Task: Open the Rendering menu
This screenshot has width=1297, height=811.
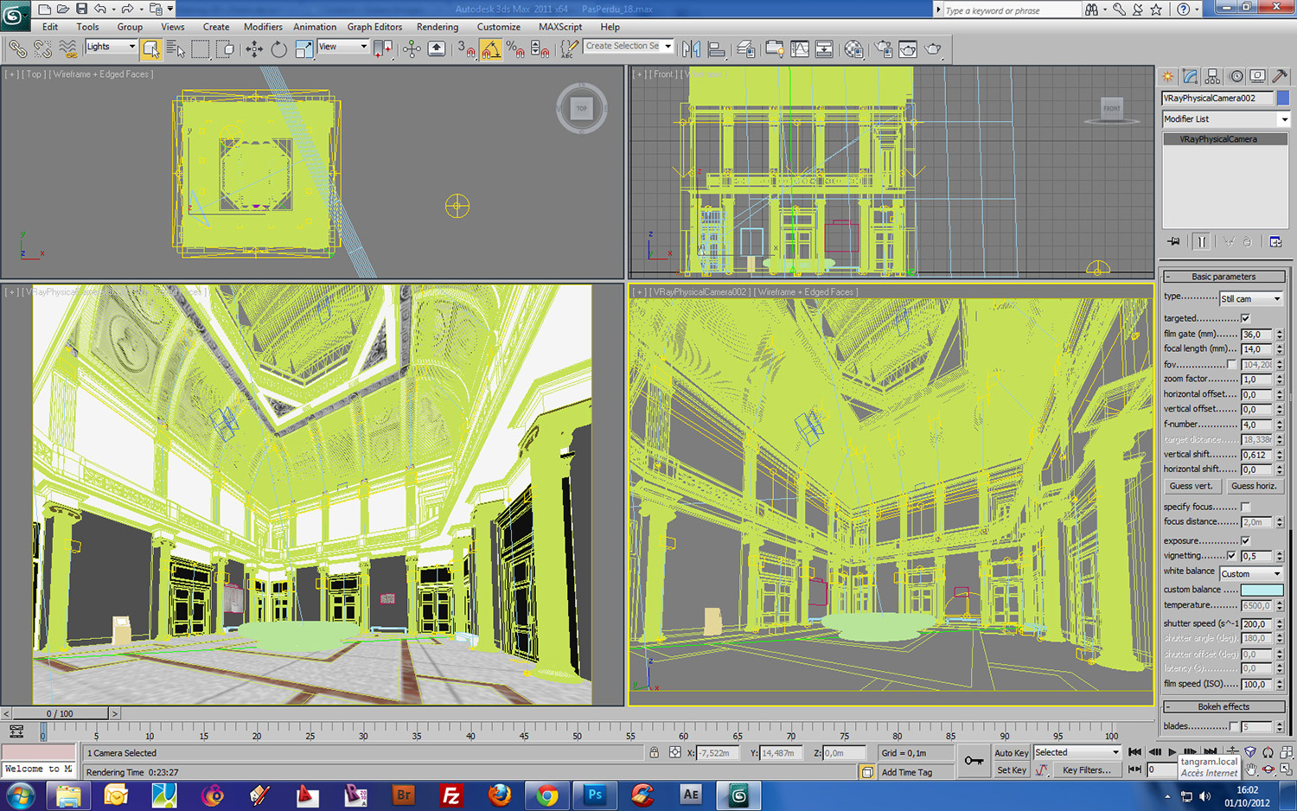Action: coord(437,27)
